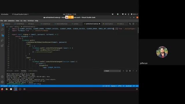Maximize the terminal panel size

click(133, 71)
